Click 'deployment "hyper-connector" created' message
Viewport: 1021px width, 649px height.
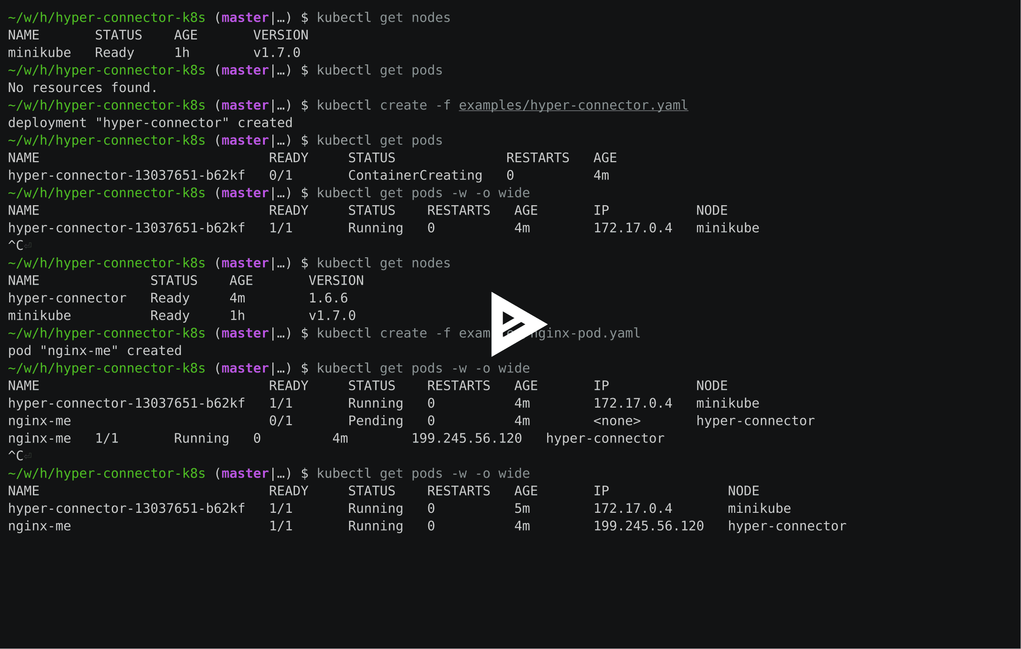[x=150, y=123]
